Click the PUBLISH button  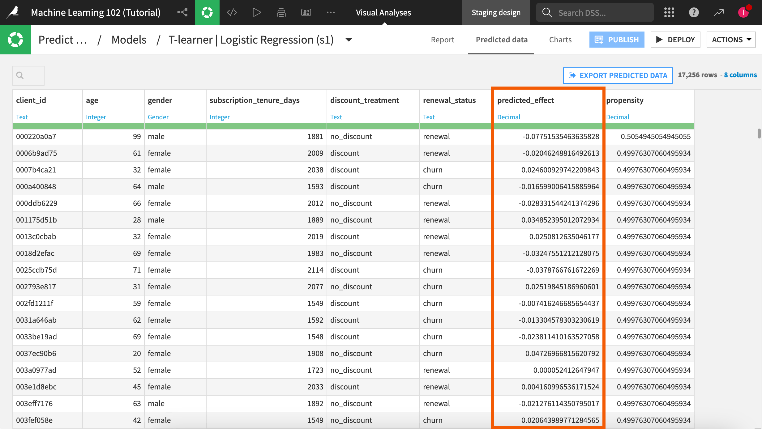click(x=617, y=40)
